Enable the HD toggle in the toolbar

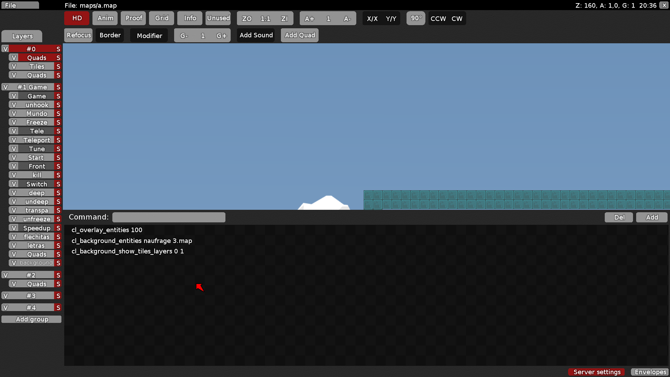click(x=76, y=18)
